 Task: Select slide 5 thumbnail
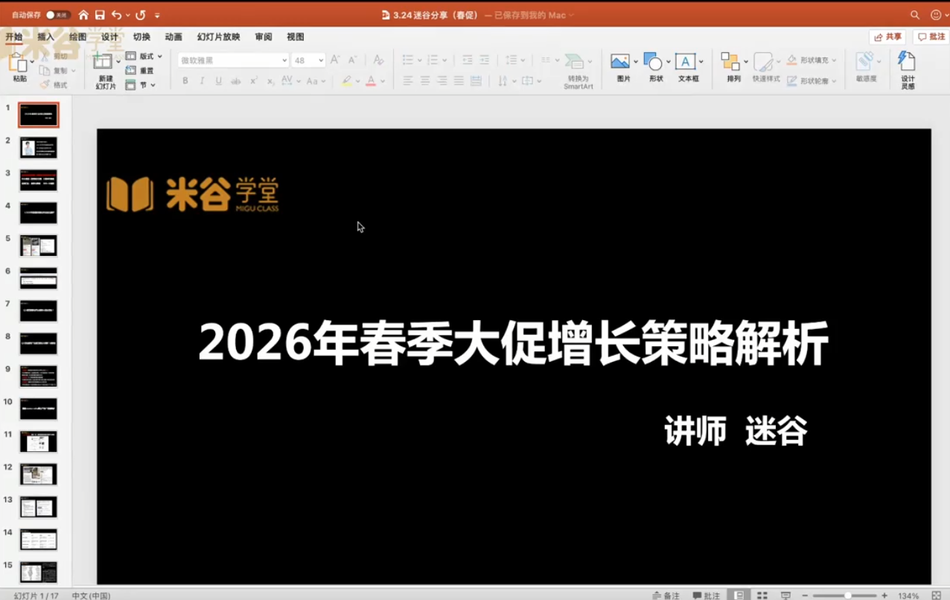point(38,246)
